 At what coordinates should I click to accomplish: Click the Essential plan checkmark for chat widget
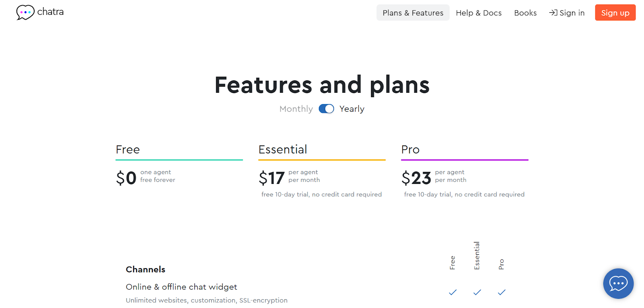[477, 292]
